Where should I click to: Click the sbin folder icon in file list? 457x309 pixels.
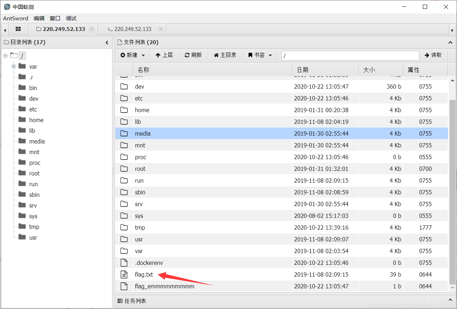click(x=124, y=192)
